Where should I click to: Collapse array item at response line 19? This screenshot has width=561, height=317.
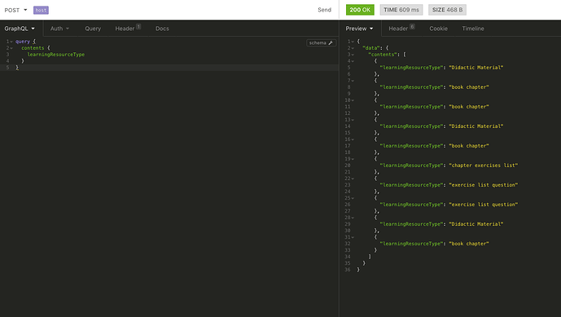353,159
